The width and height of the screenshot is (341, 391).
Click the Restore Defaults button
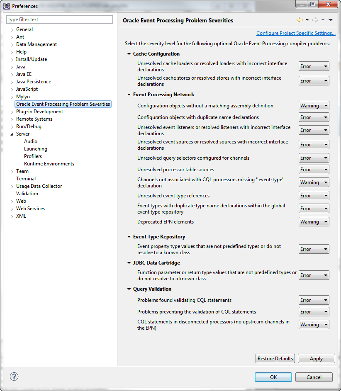(275, 359)
